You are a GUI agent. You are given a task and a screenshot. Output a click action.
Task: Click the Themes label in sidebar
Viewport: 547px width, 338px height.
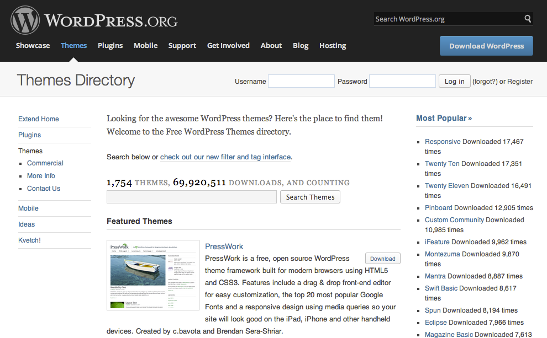pyautogui.click(x=30, y=151)
